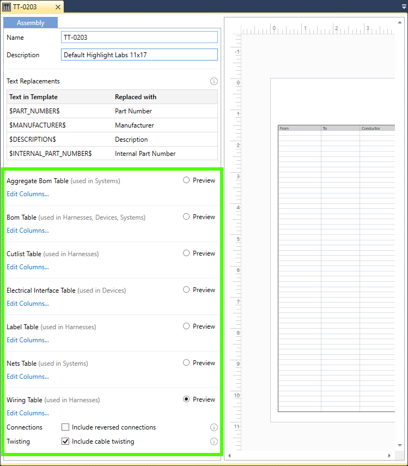This screenshot has height=466, width=408.
Task: Click the info icon for reversed connections
Action: [214, 427]
